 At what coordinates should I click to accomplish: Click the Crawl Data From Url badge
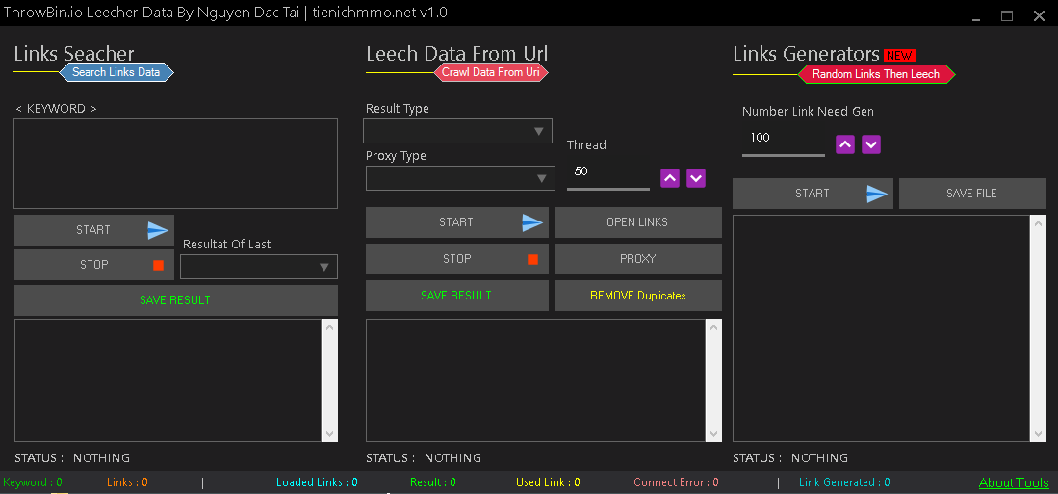[491, 72]
